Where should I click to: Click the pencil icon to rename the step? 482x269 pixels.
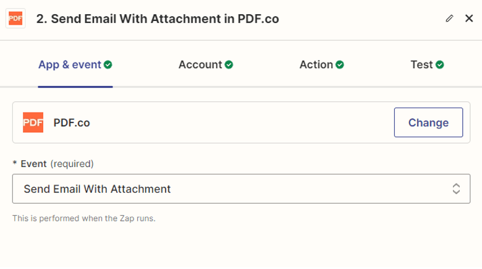click(449, 19)
